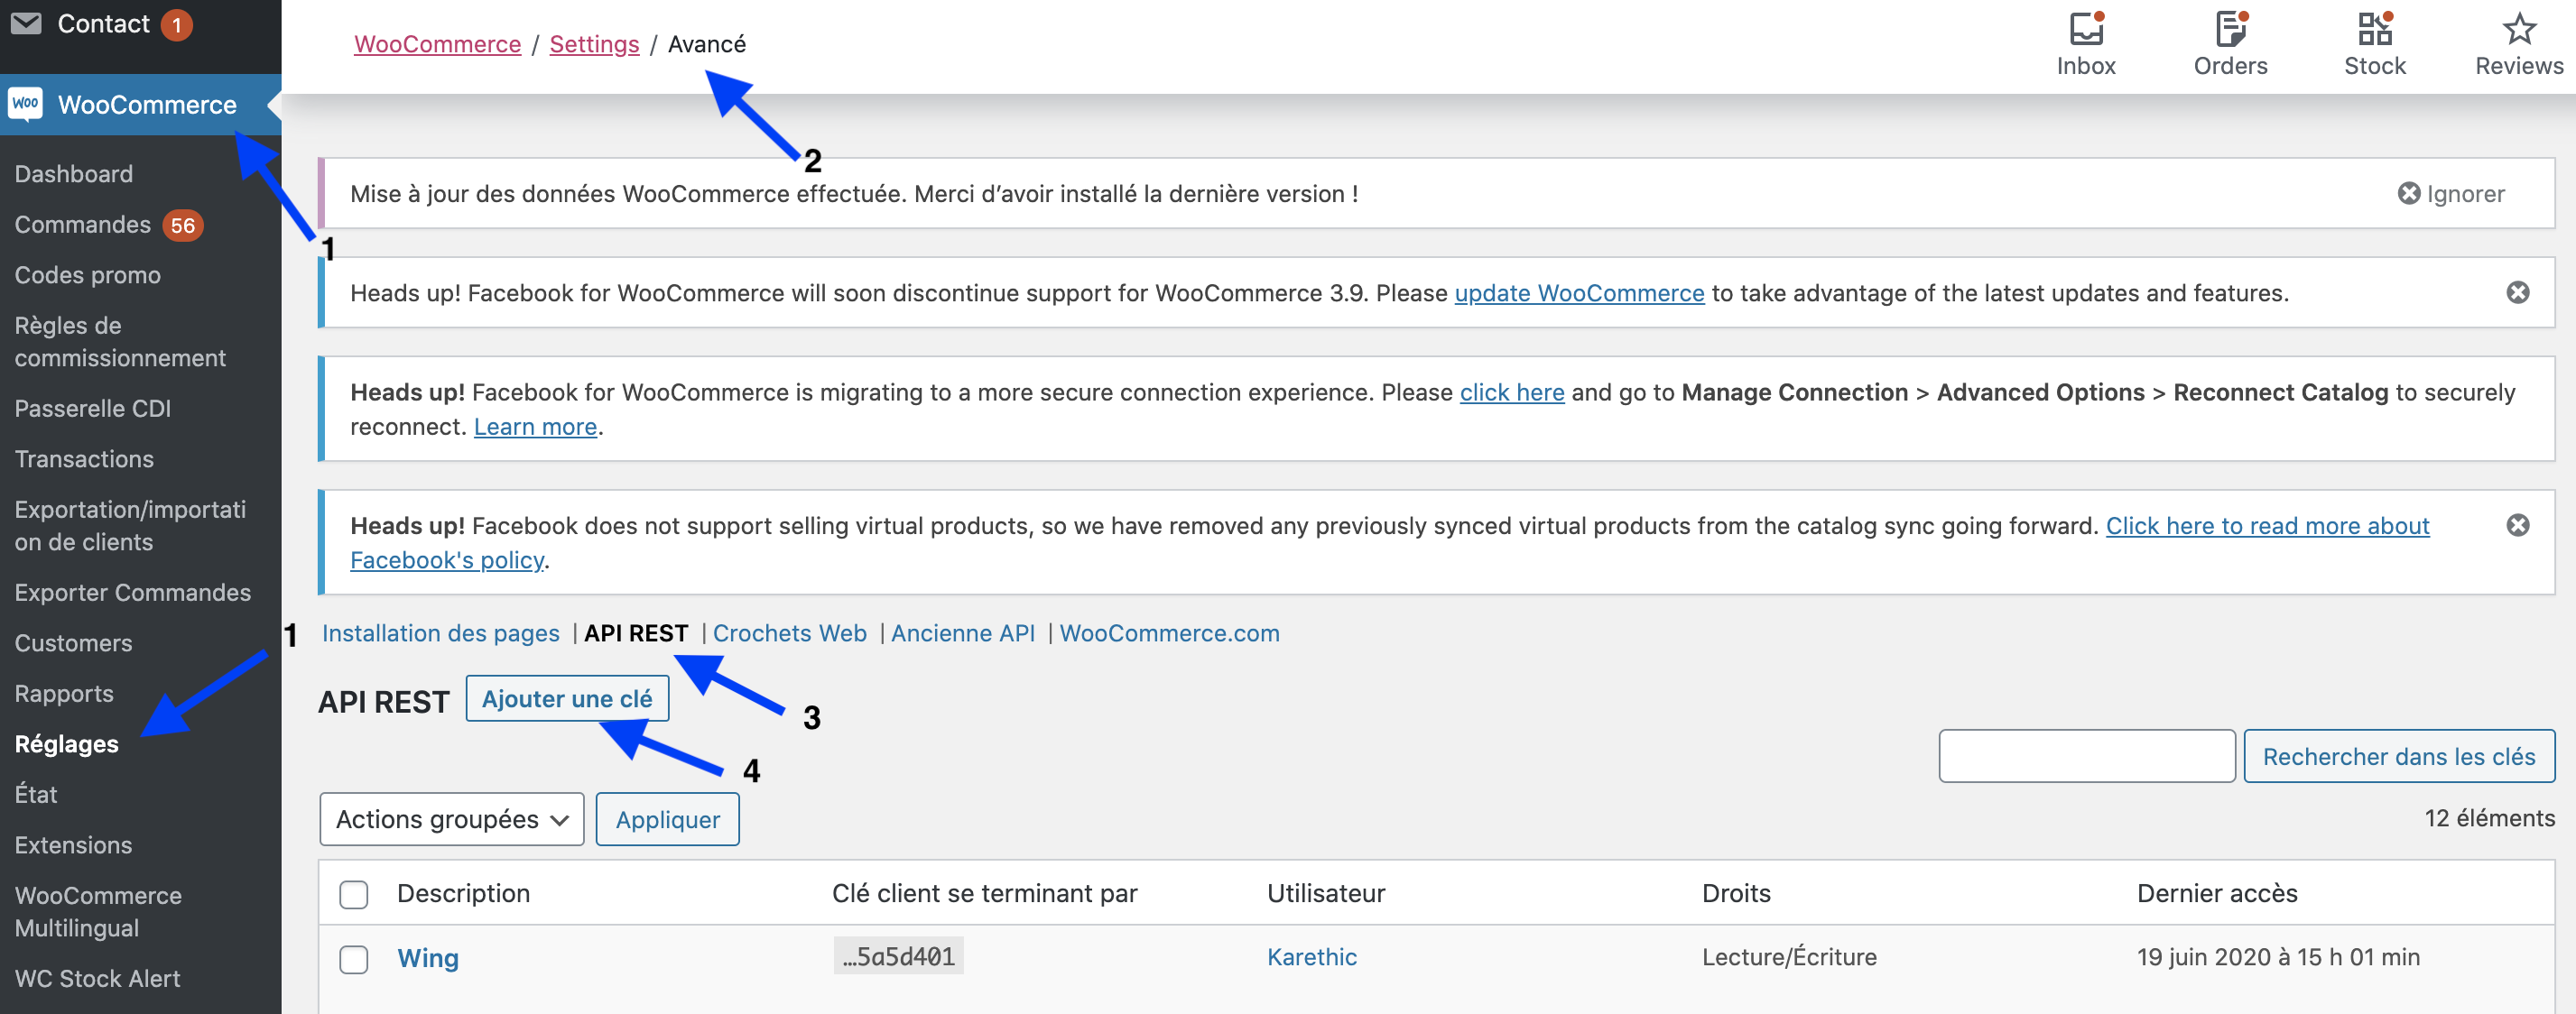Click the Lecture/Écriture rights cell
The image size is (2576, 1014).
tap(1789, 956)
